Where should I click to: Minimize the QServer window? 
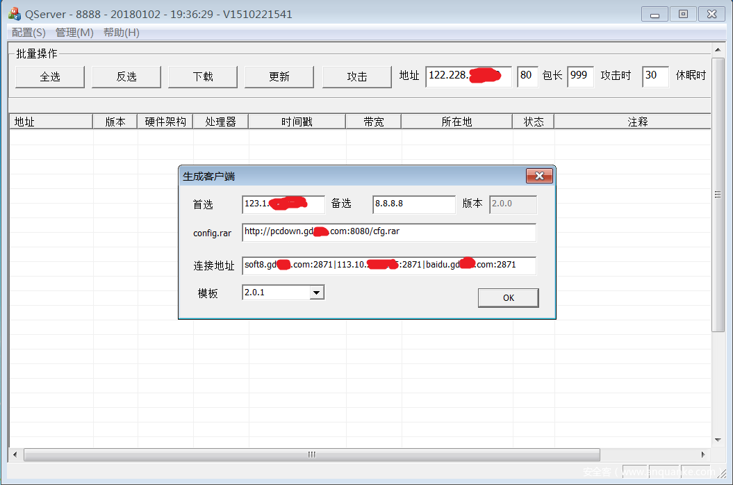click(654, 14)
